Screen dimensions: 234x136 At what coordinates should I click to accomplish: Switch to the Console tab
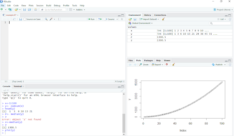click(7, 86)
